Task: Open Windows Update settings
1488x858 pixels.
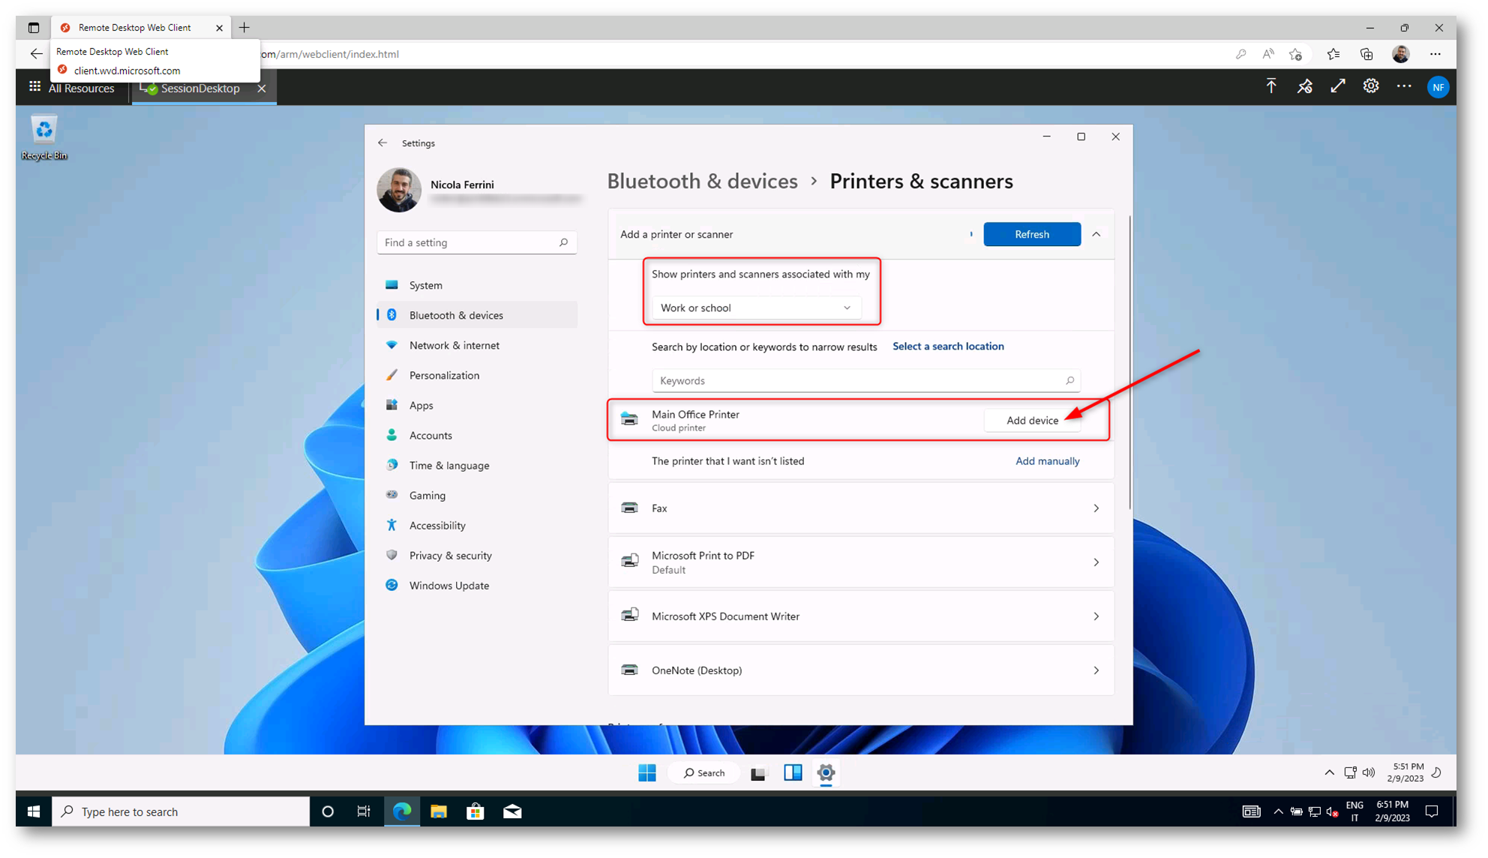Action: (477, 585)
